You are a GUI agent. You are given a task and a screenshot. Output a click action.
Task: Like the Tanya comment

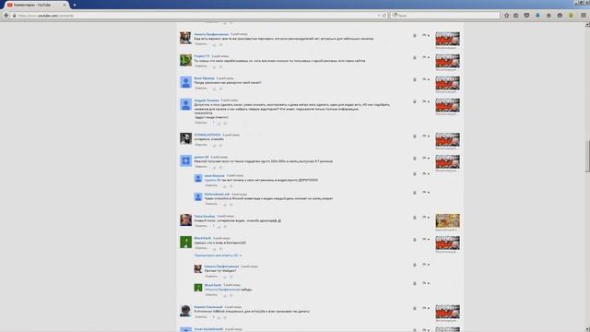(219, 226)
